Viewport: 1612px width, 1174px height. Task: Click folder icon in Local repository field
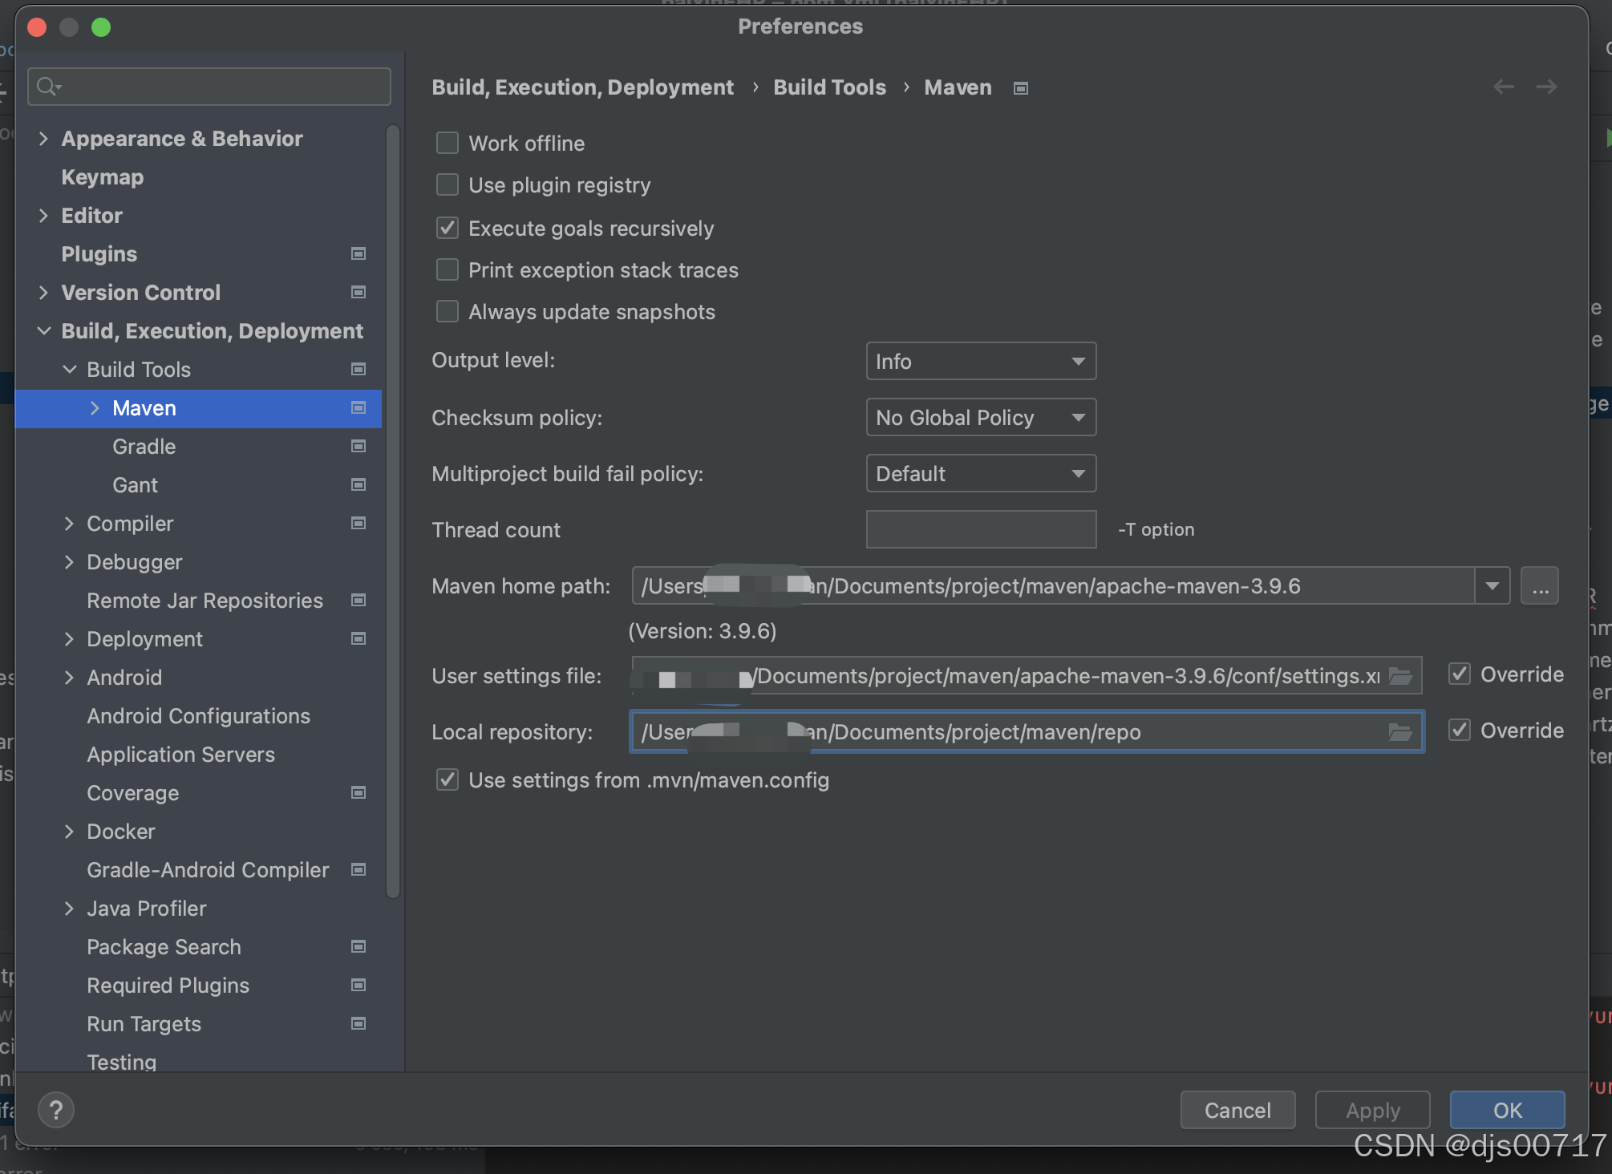click(1400, 732)
